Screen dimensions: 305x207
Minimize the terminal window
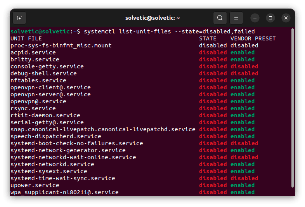coord(255,18)
